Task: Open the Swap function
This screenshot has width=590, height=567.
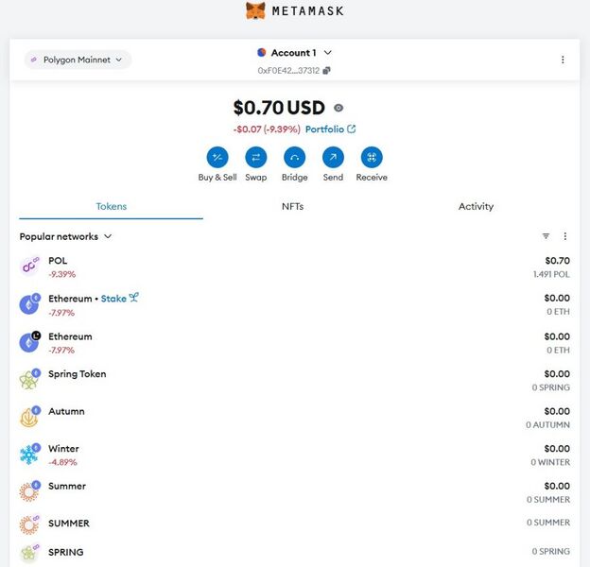Action: coord(256,157)
